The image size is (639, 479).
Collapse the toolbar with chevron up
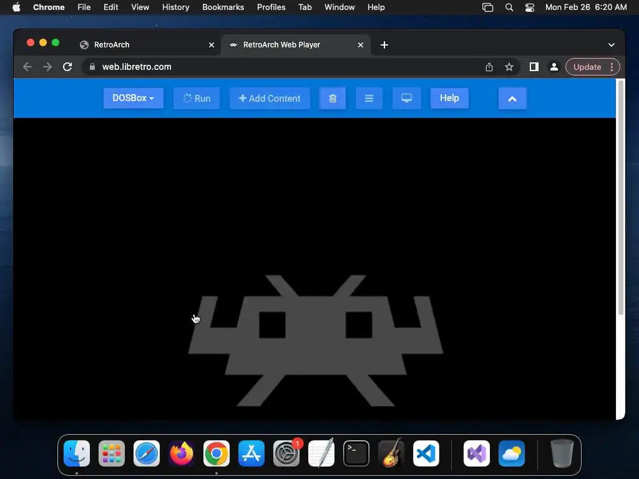(512, 98)
